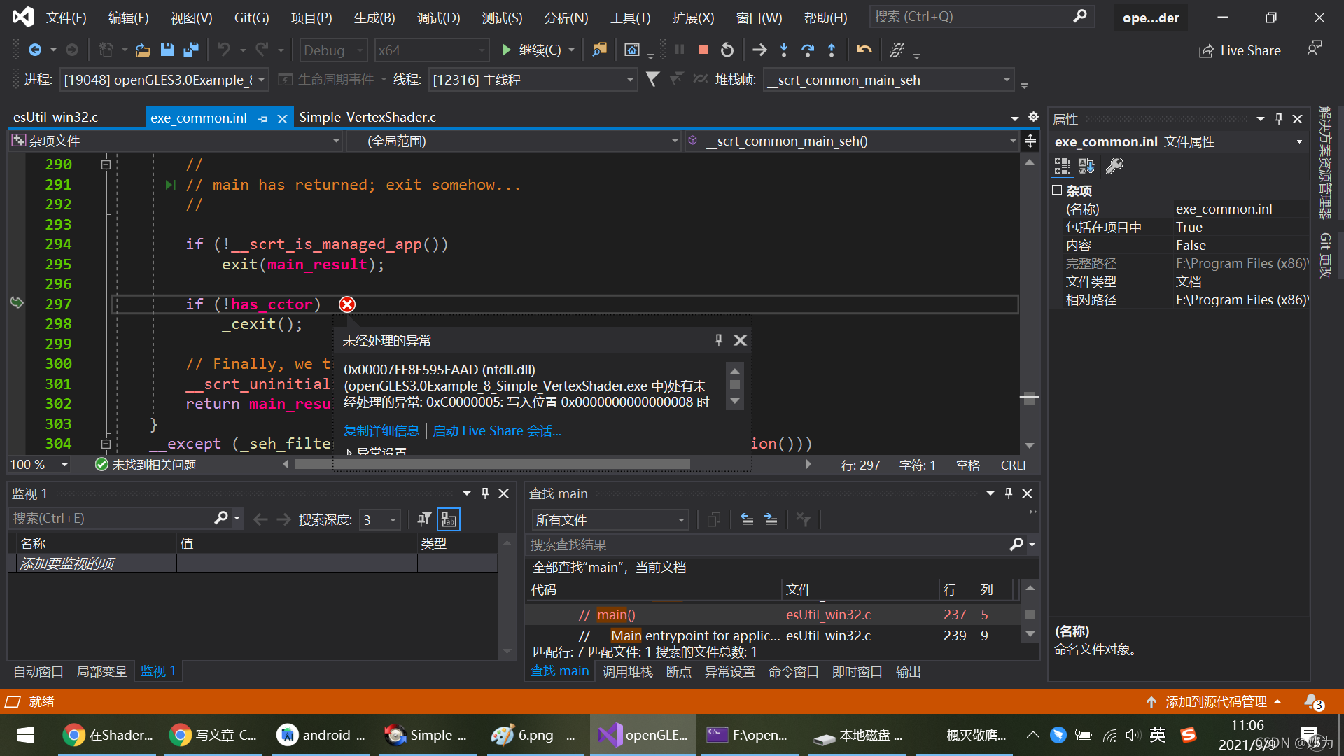Close the exe_common.inl tab
Screen dimensions: 1344x756
(282, 118)
